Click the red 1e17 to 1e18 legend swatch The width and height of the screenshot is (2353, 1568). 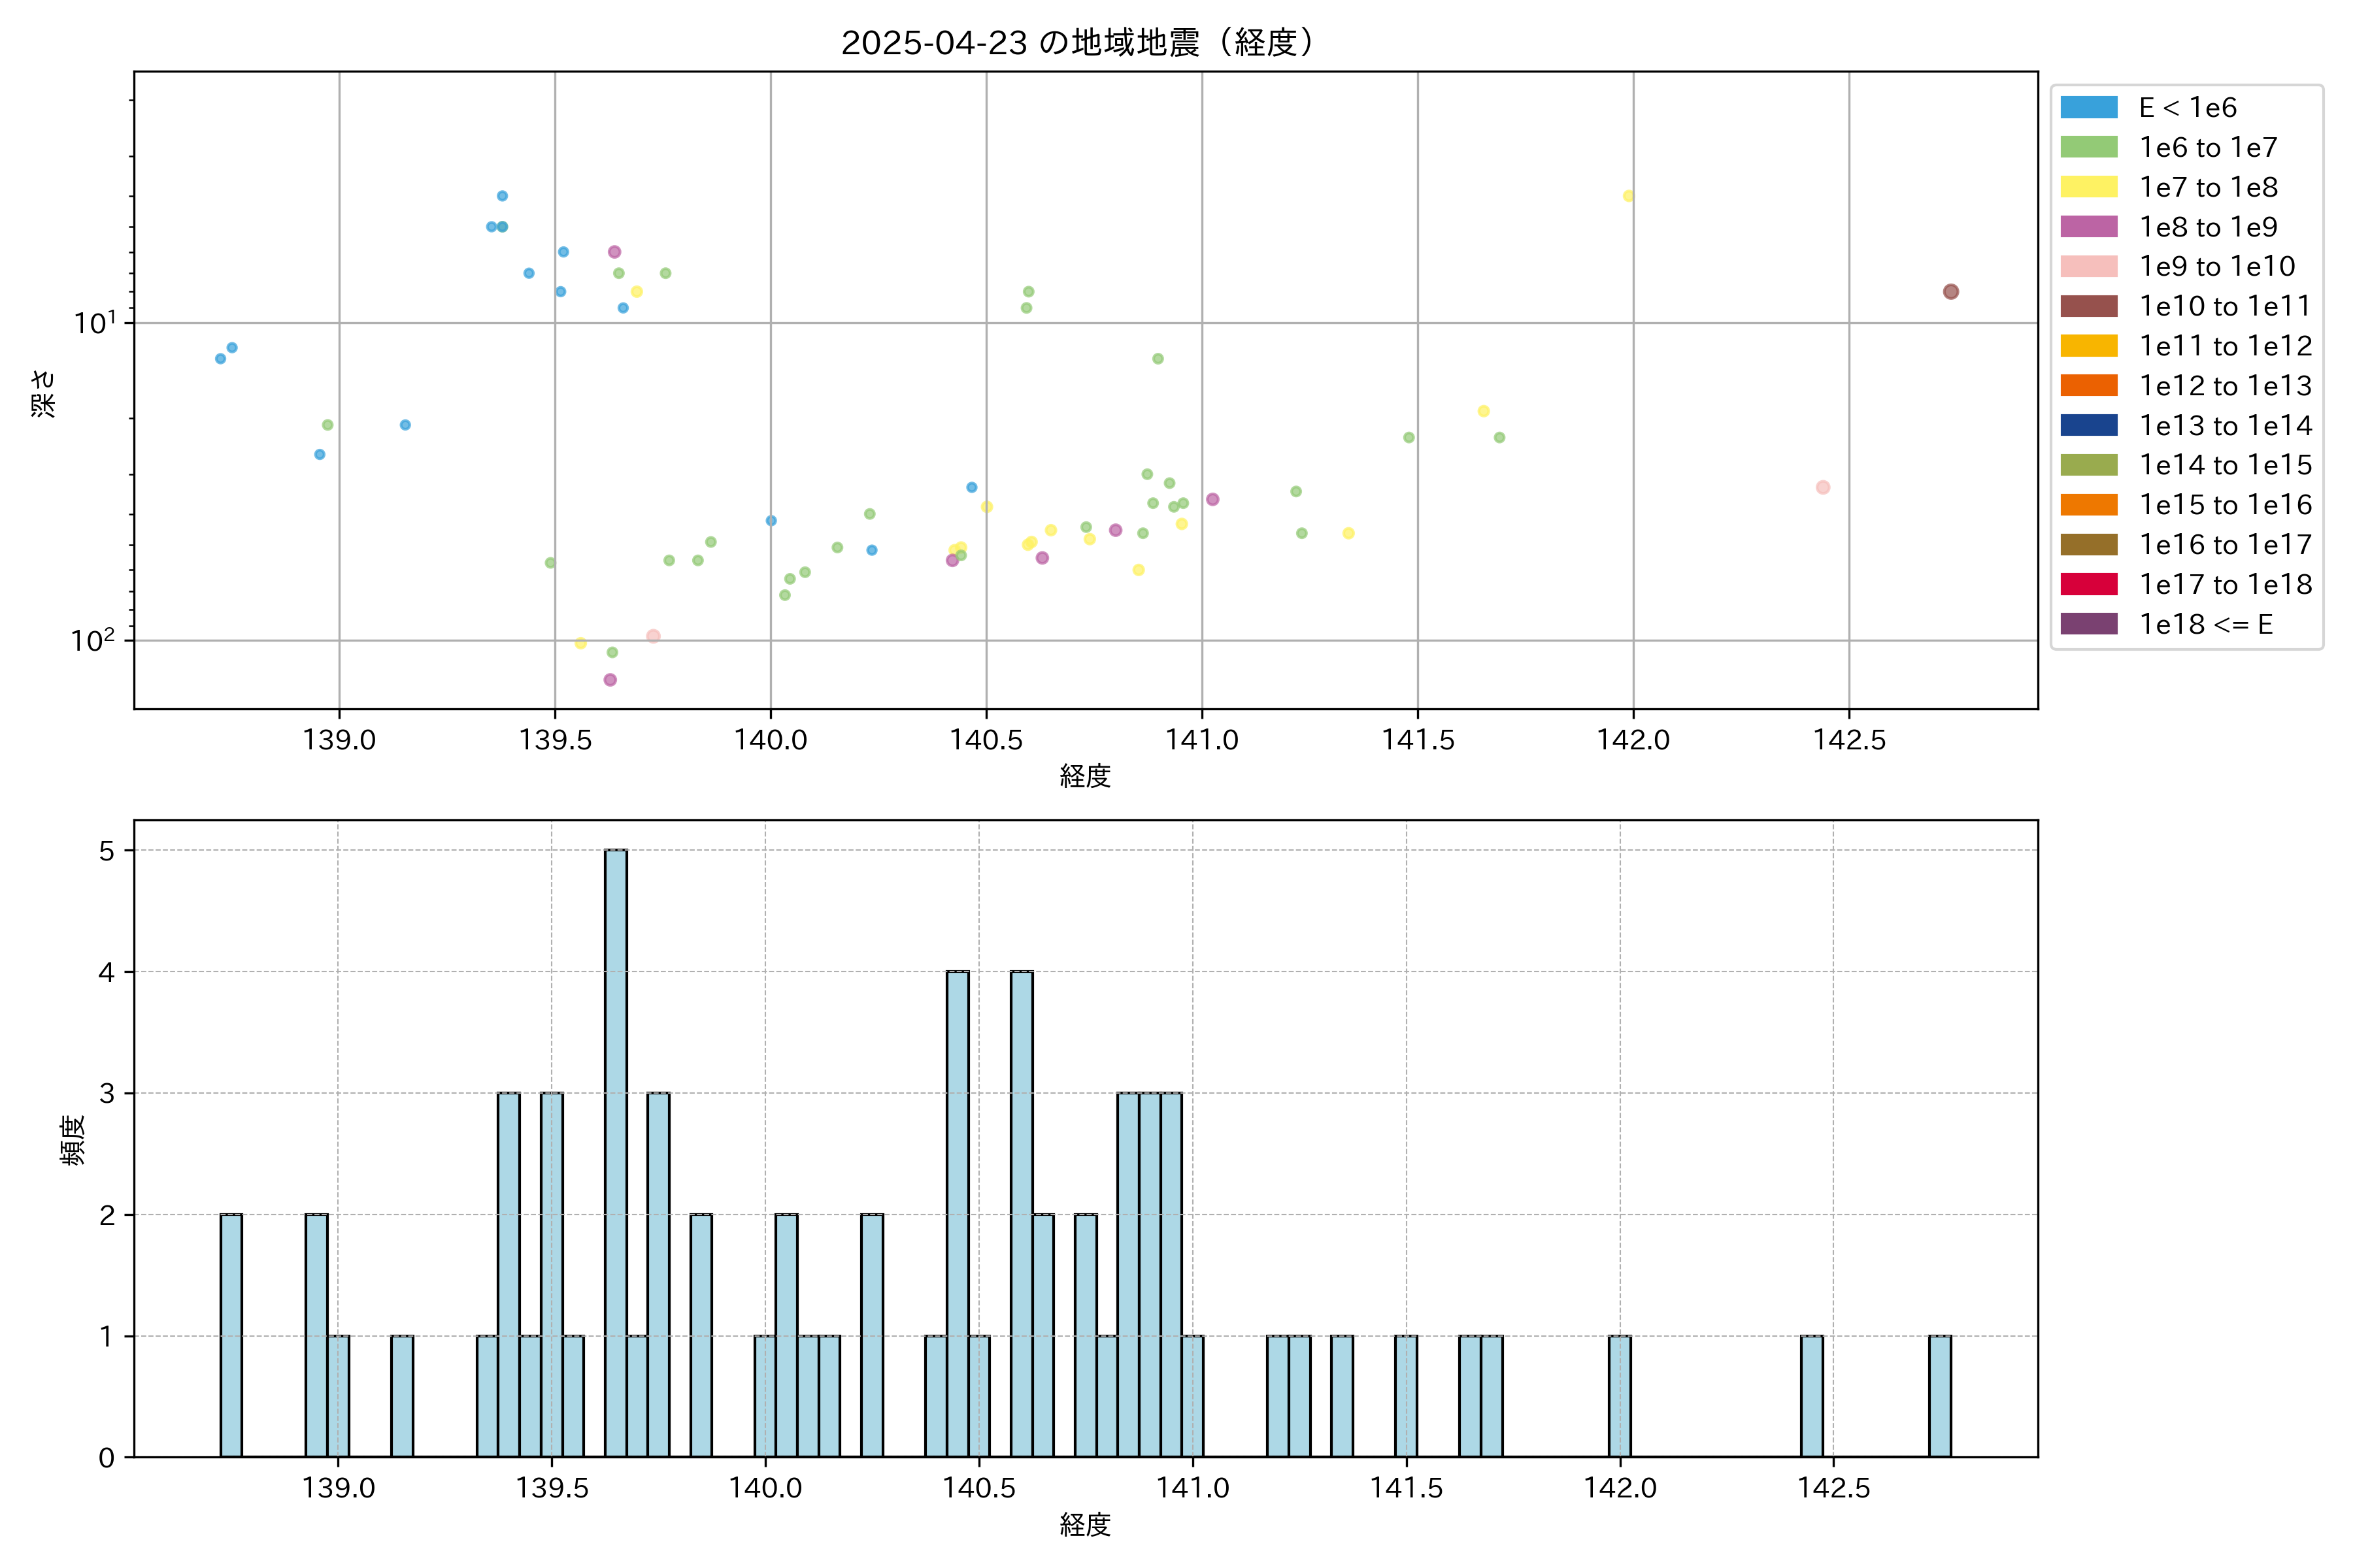pos(2088,584)
